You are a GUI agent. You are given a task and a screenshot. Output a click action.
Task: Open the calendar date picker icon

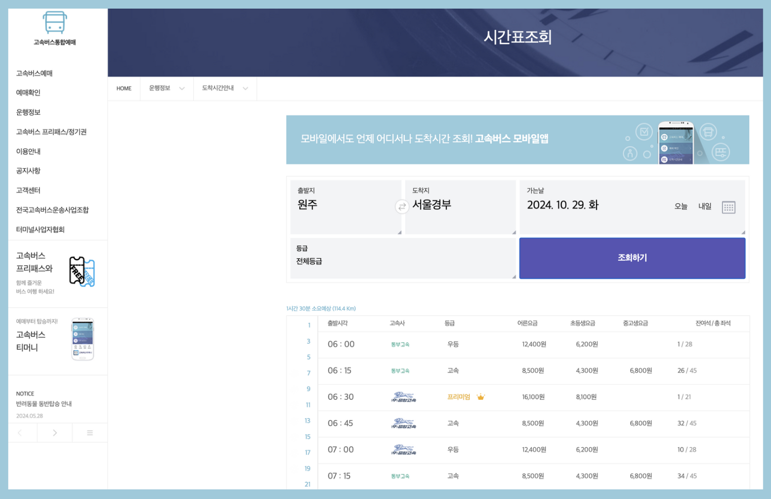click(729, 207)
